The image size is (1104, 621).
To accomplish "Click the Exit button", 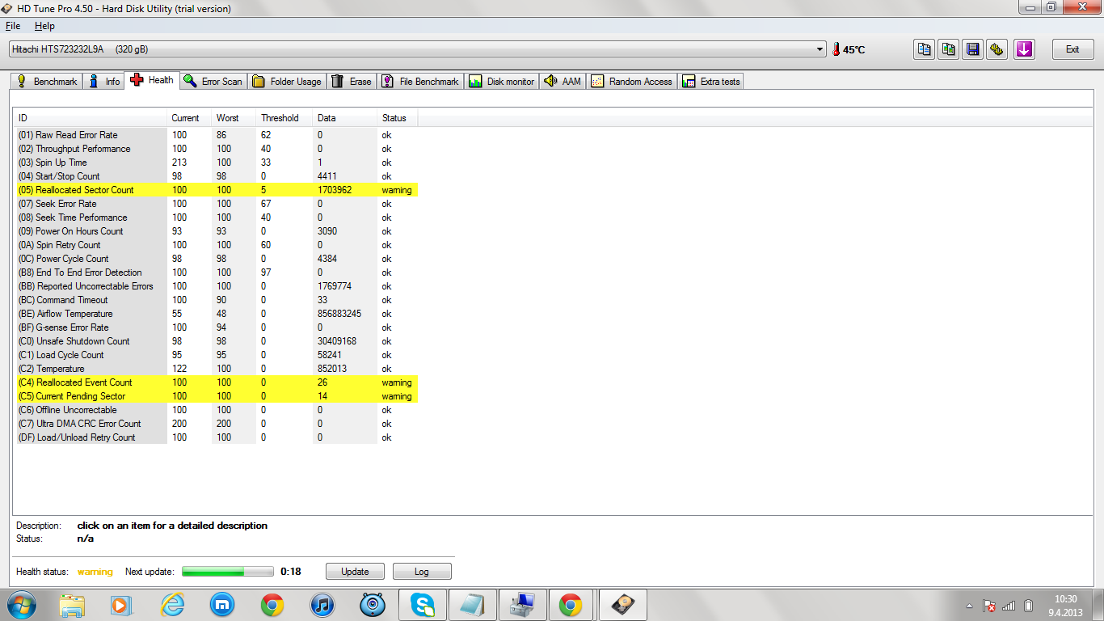I will tap(1072, 49).
